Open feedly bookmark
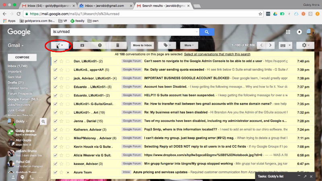Image resolution: width=322 pixels, height=181 pixels. [77, 21]
